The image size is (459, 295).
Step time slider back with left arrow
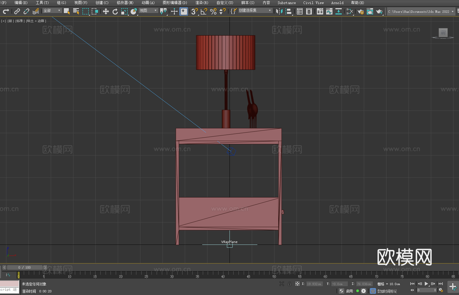tap(4, 267)
